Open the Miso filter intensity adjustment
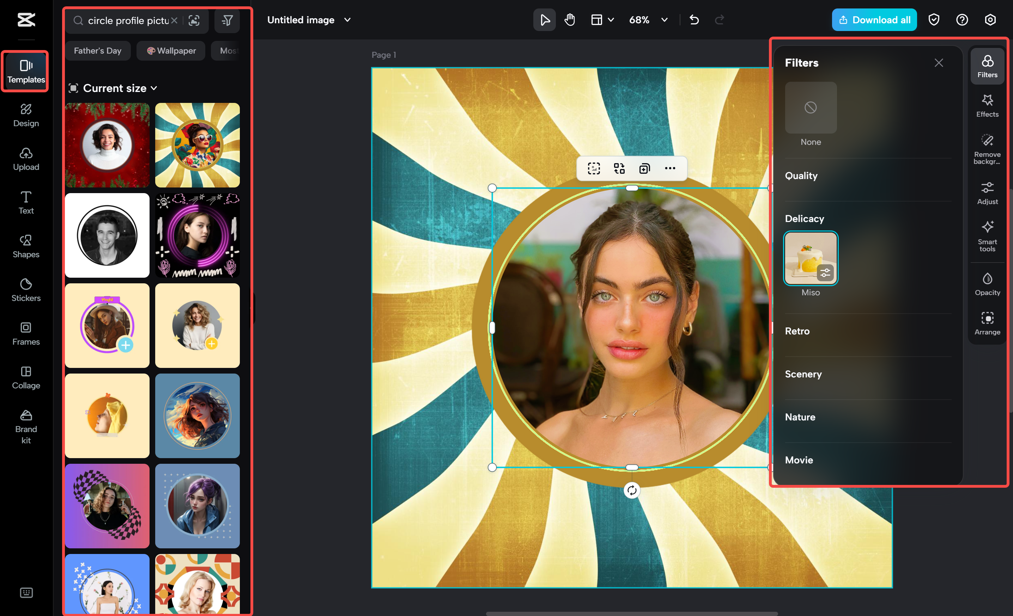The width and height of the screenshot is (1013, 616). click(825, 272)
